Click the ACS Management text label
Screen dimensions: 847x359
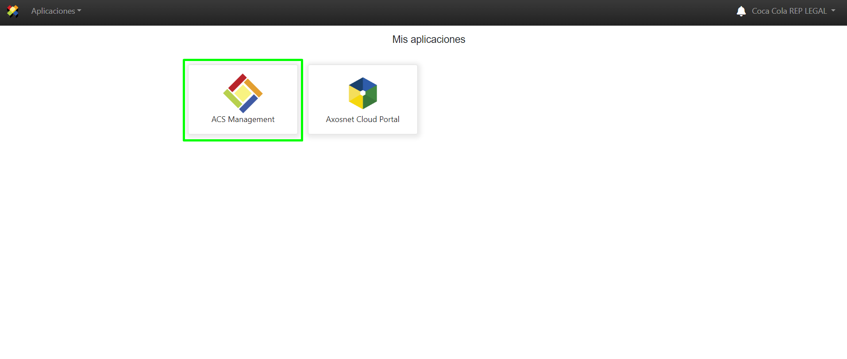[243, 119]
